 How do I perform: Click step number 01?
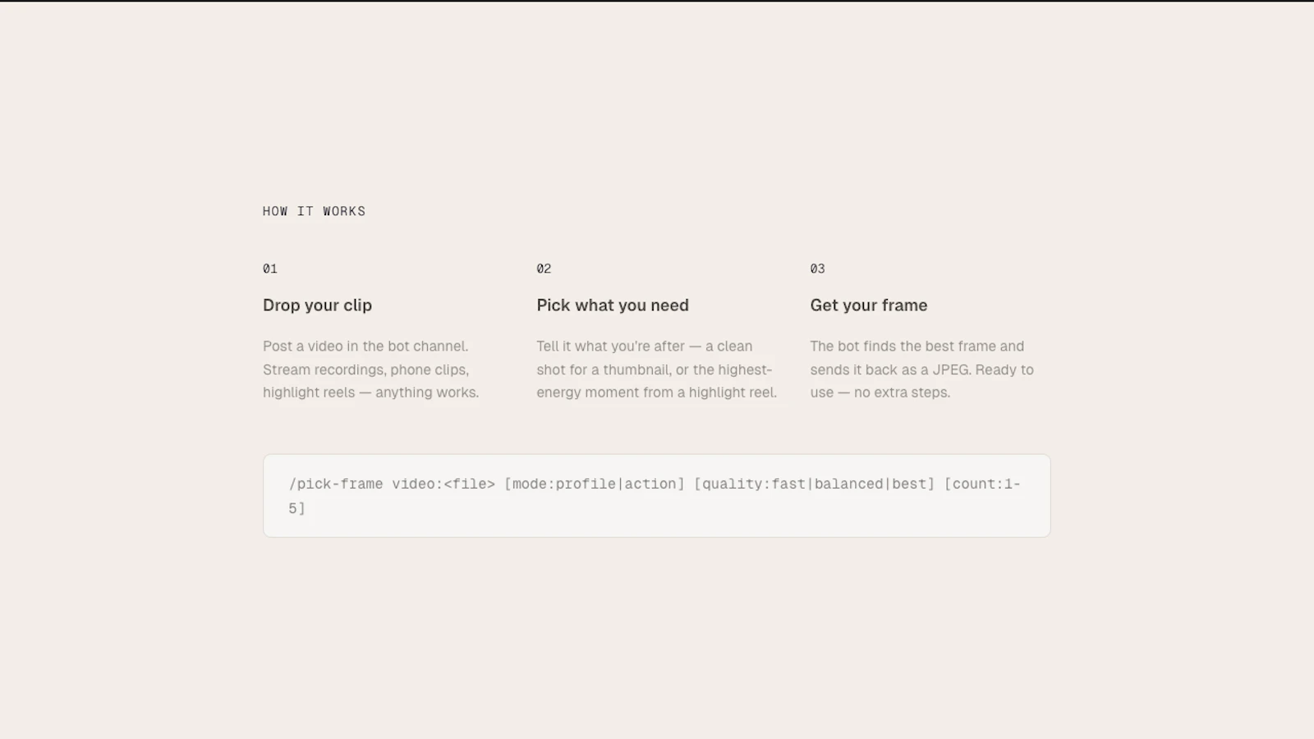pos(270,269)
